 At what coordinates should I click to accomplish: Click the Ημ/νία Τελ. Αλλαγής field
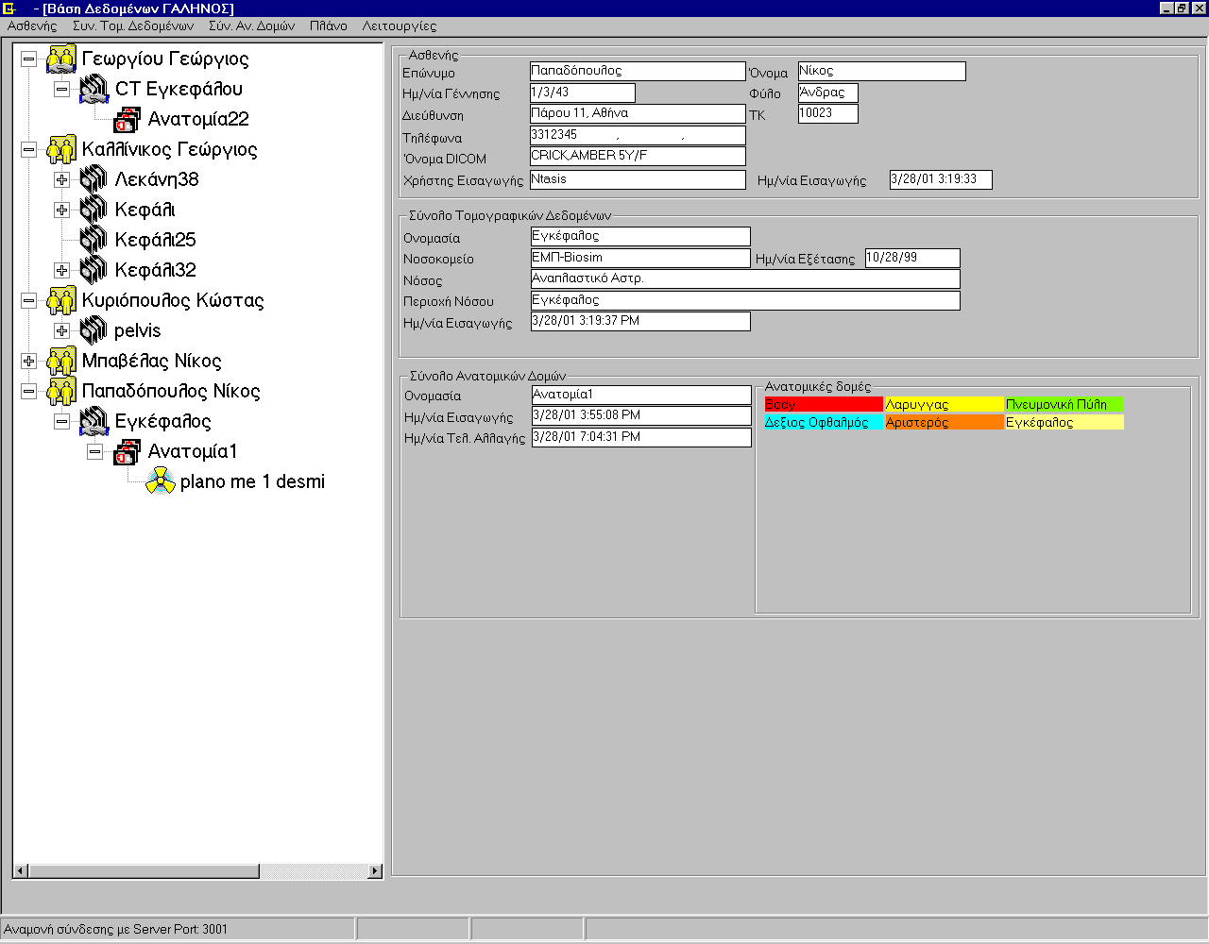[642, 437]
